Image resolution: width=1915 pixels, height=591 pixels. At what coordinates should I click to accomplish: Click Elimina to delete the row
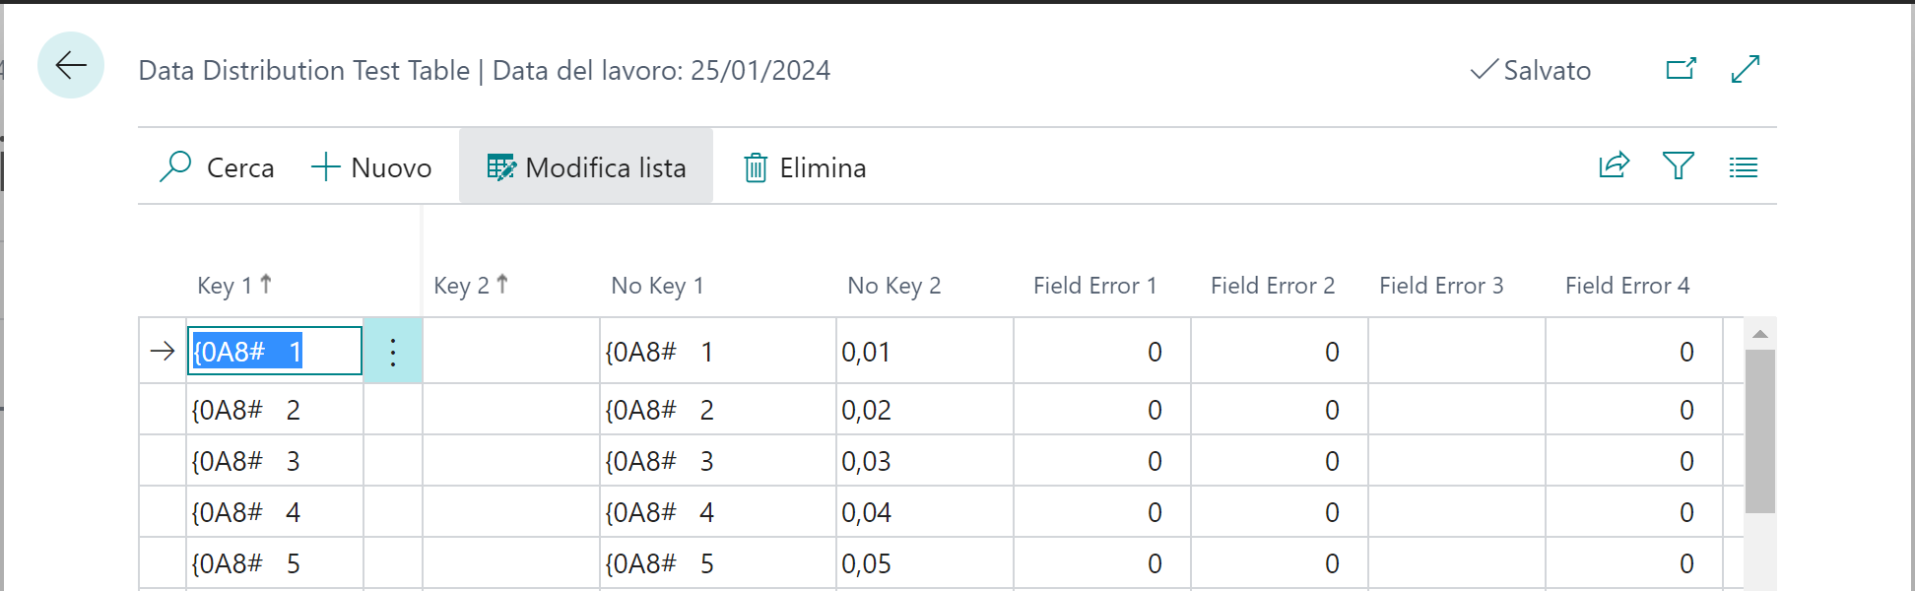(805, 167)
